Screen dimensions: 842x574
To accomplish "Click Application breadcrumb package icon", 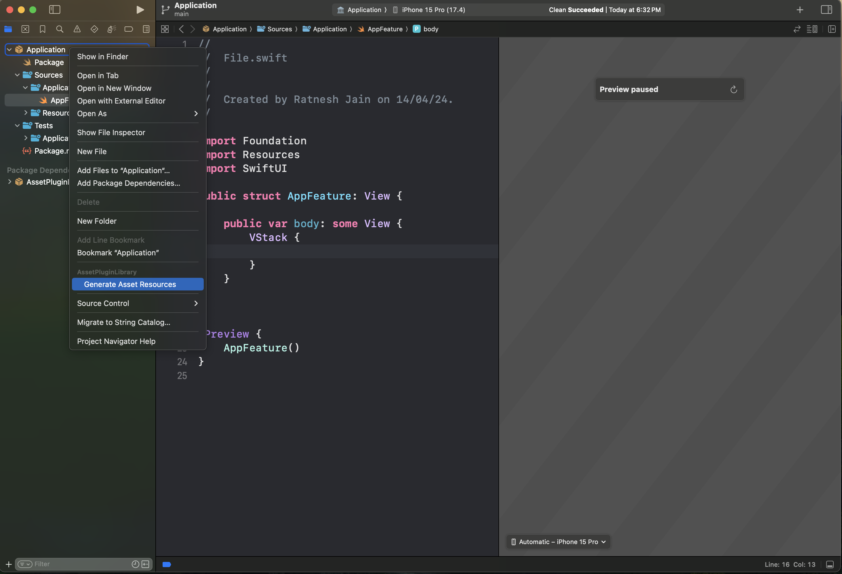I will pos(206,29).
